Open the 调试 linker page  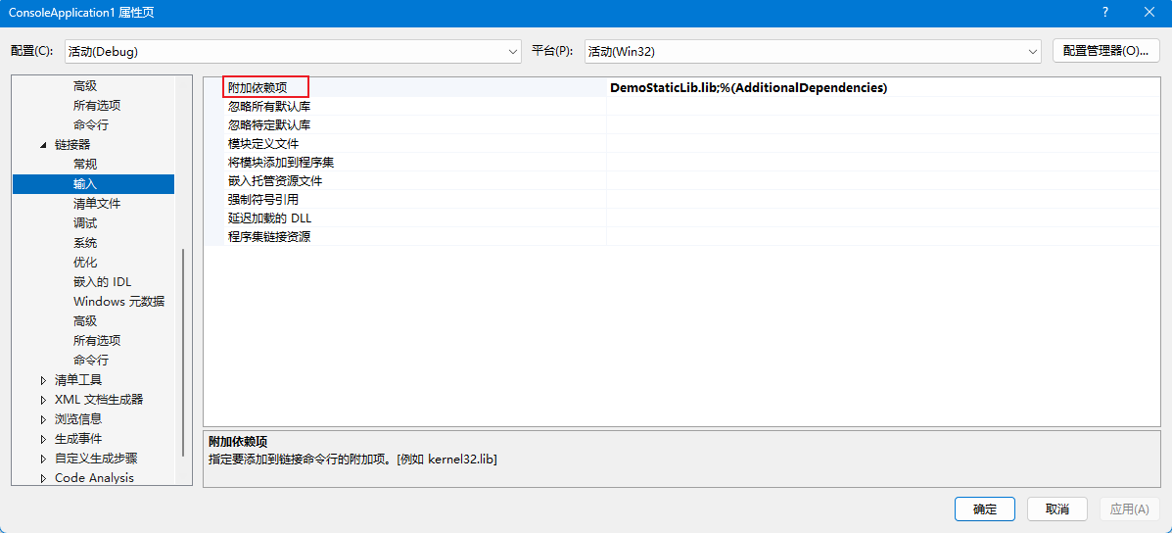click(x=85, y=223)
